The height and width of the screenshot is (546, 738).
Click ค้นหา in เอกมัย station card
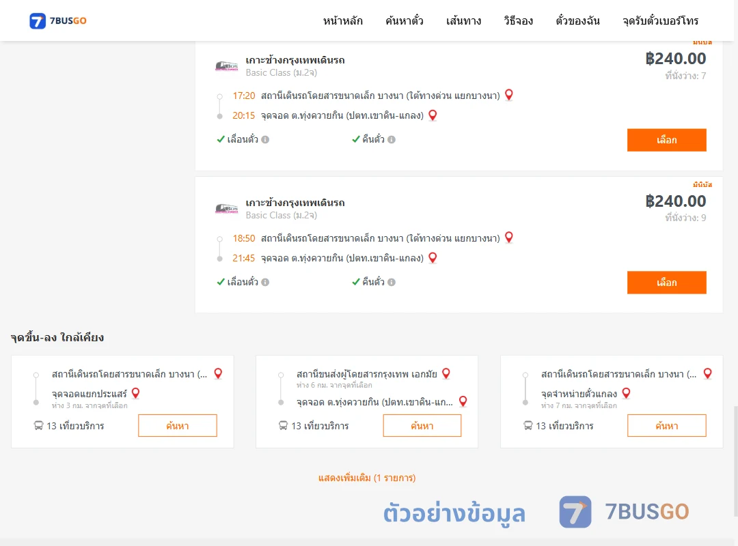pos(422,426)
